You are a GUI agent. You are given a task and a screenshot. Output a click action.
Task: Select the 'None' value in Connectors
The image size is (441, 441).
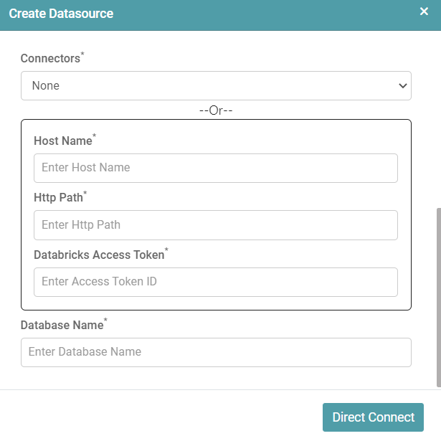(46, 86)
